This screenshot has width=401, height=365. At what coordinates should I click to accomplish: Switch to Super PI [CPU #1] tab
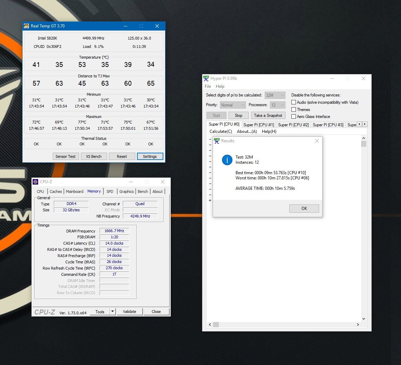[259, 125]
